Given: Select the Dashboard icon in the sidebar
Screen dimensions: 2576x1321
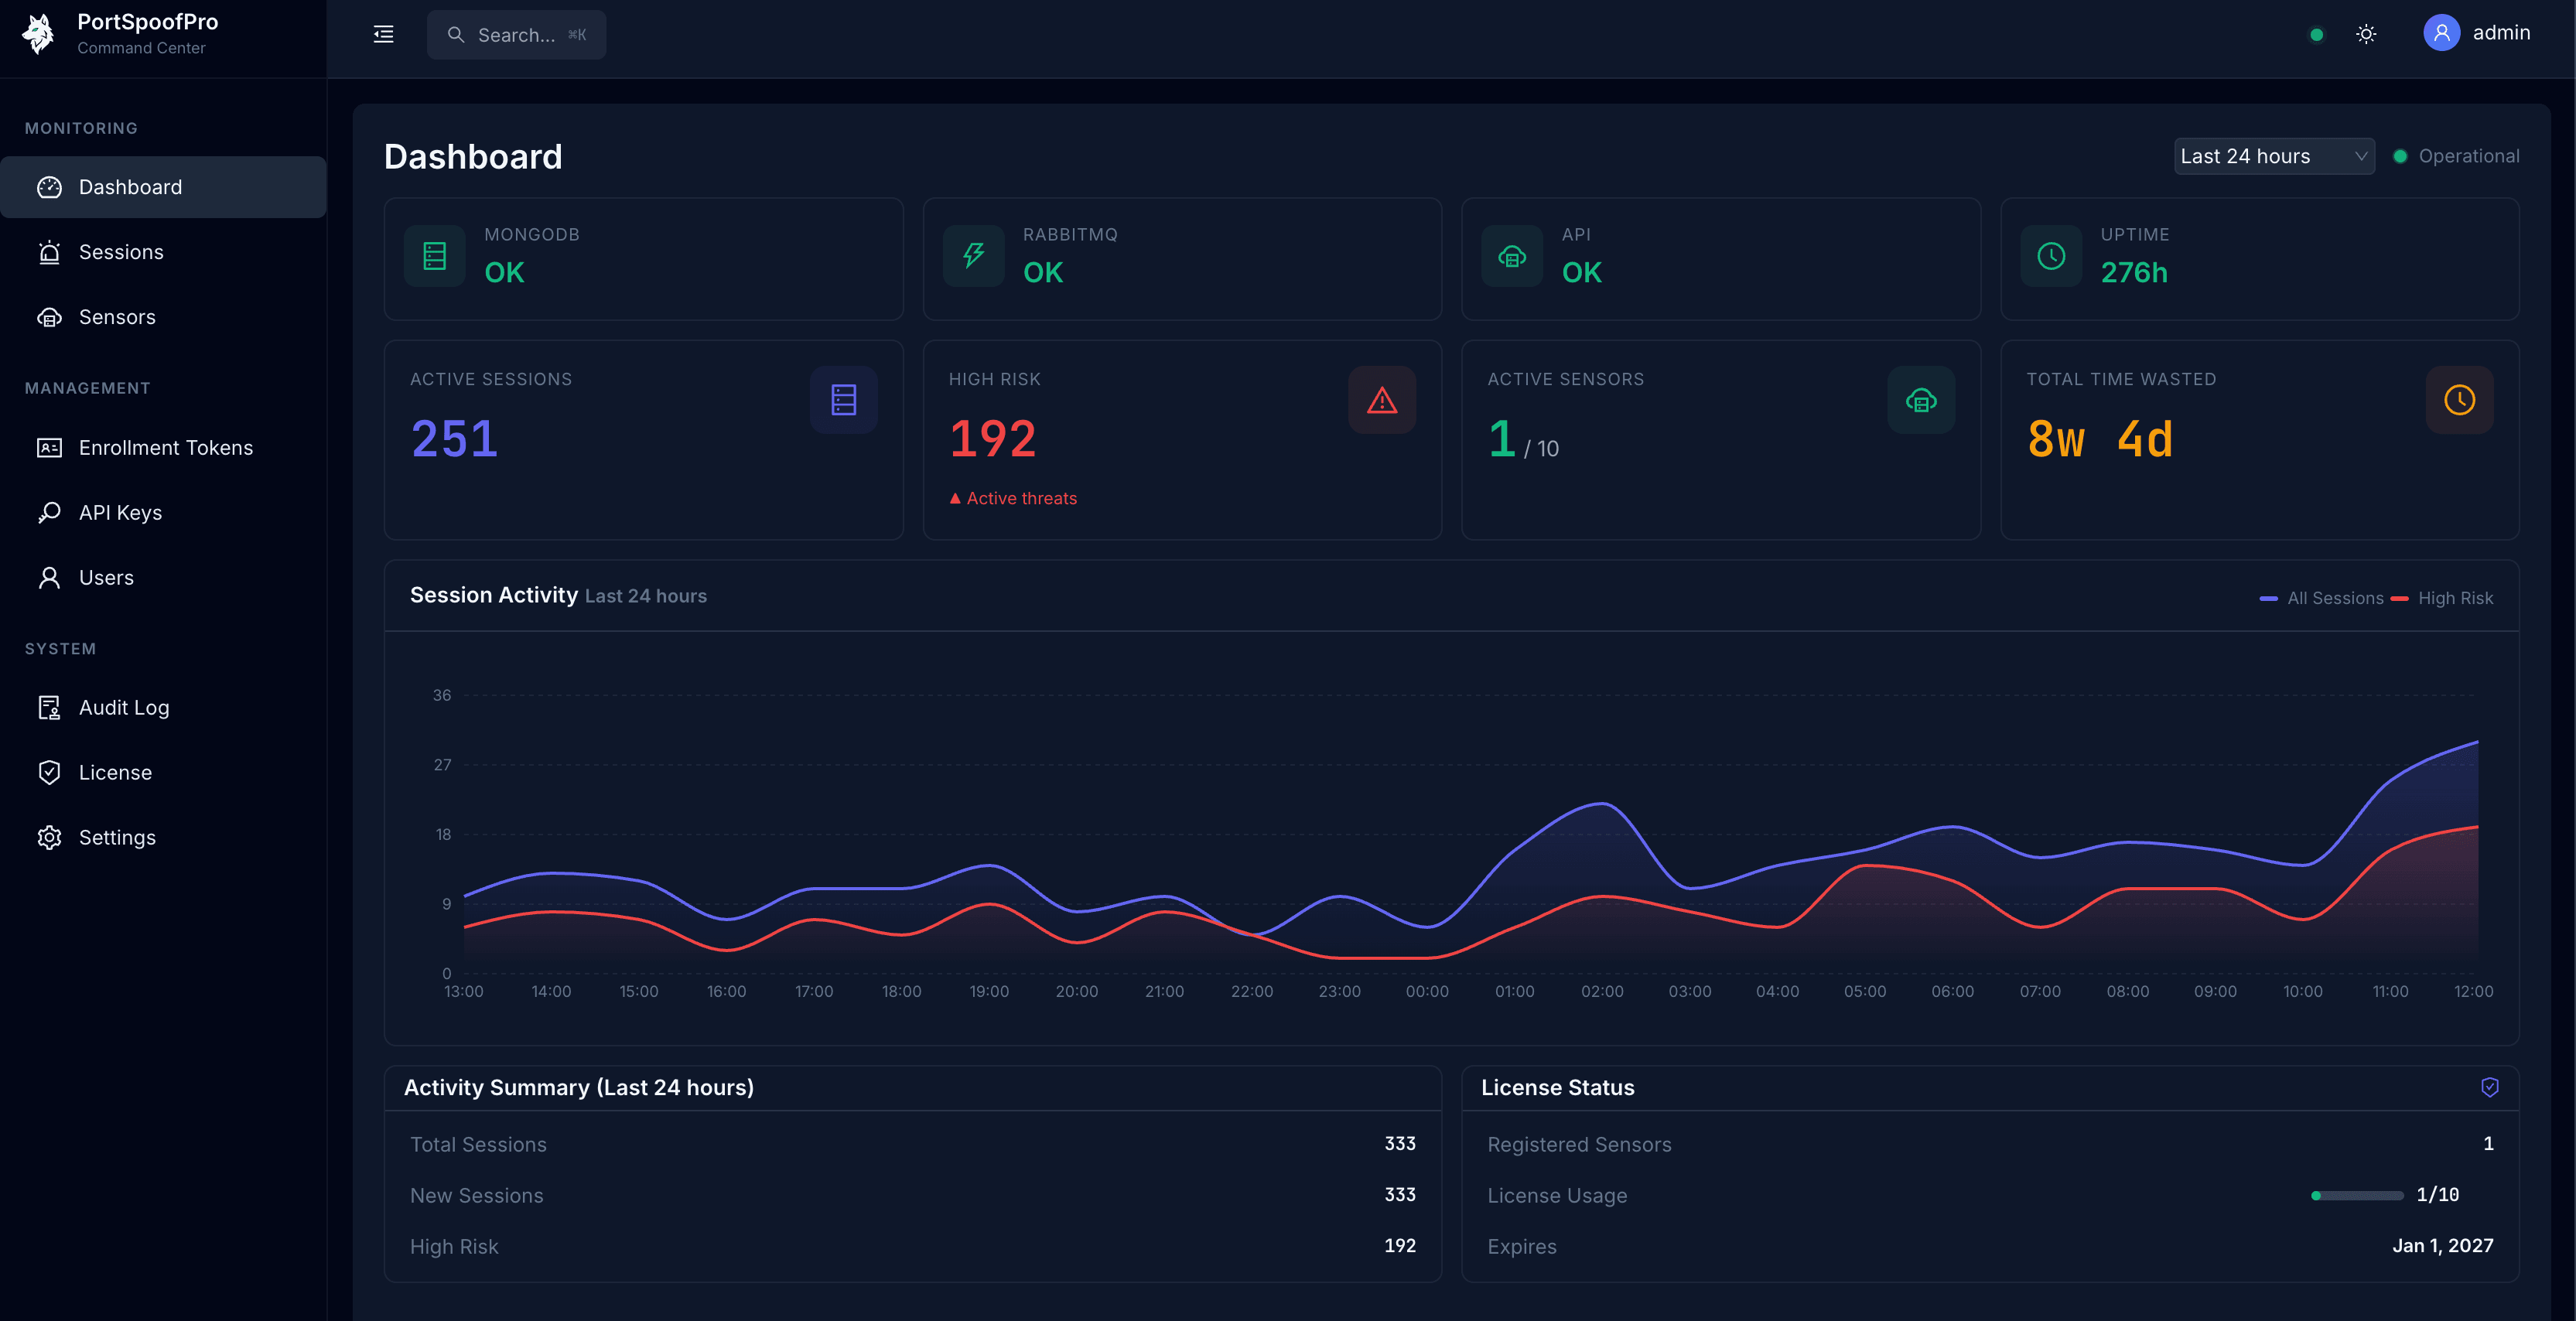Looking at the screenshot, I should [50, 187].
